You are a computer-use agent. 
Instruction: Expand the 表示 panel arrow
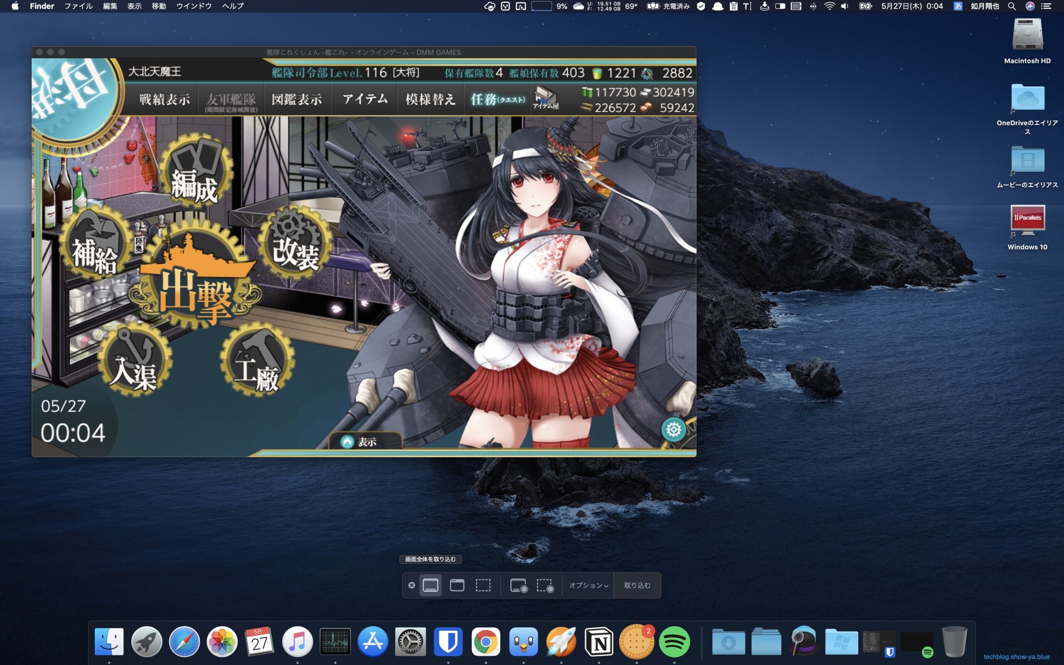coord(347,441)
